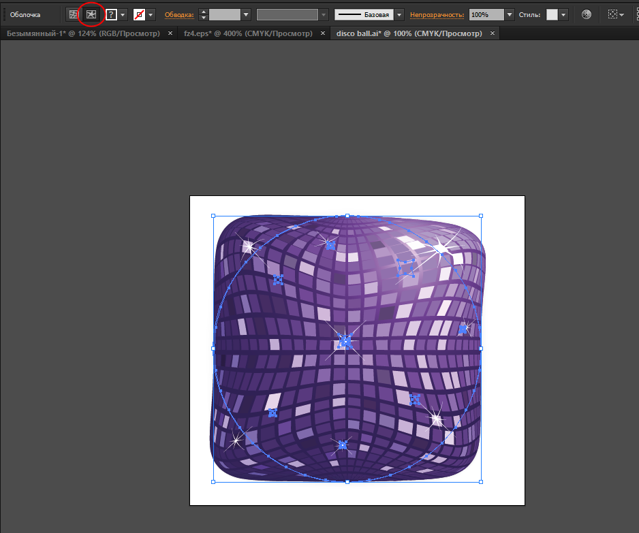Image resolution: width=639 pixels, height=533 pixels.
Task: Click the Recolor Artwork wheel icon
Action: 587,14
